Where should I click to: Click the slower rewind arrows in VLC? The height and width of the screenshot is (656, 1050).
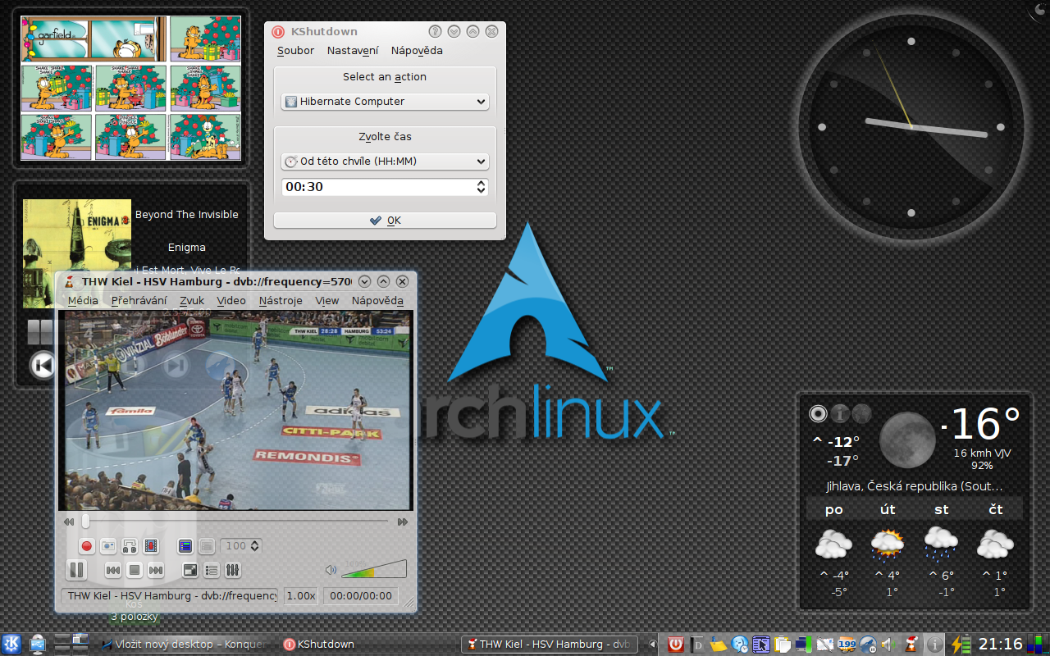point(69,522)
